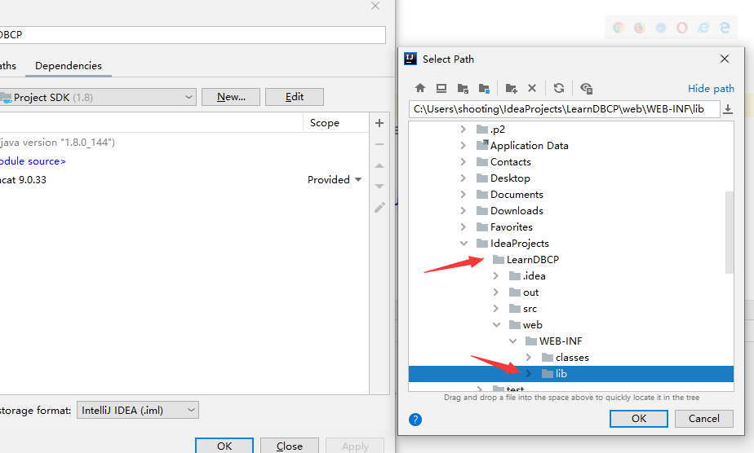Add dependency plus icon

(379, 123)
